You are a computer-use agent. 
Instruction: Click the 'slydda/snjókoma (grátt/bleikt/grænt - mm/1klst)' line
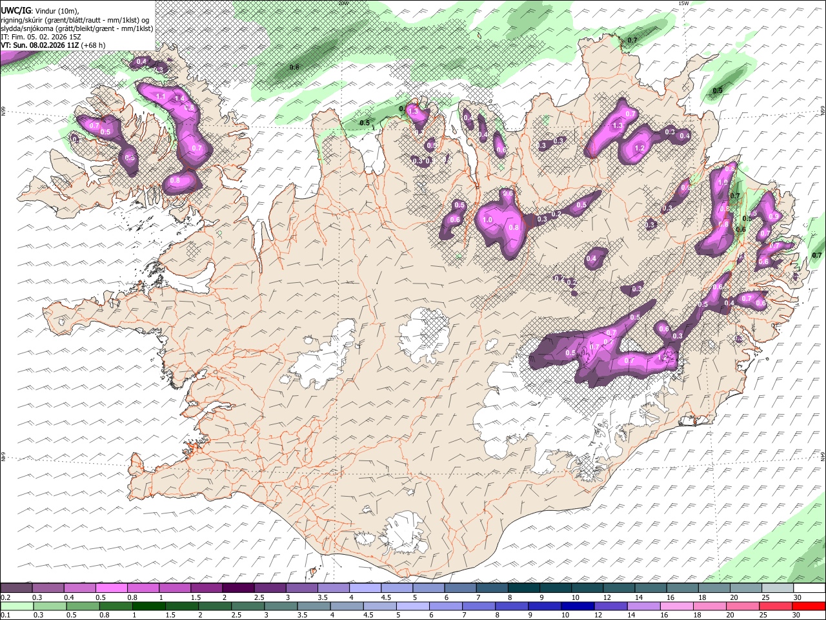click(x=77, y=28)
